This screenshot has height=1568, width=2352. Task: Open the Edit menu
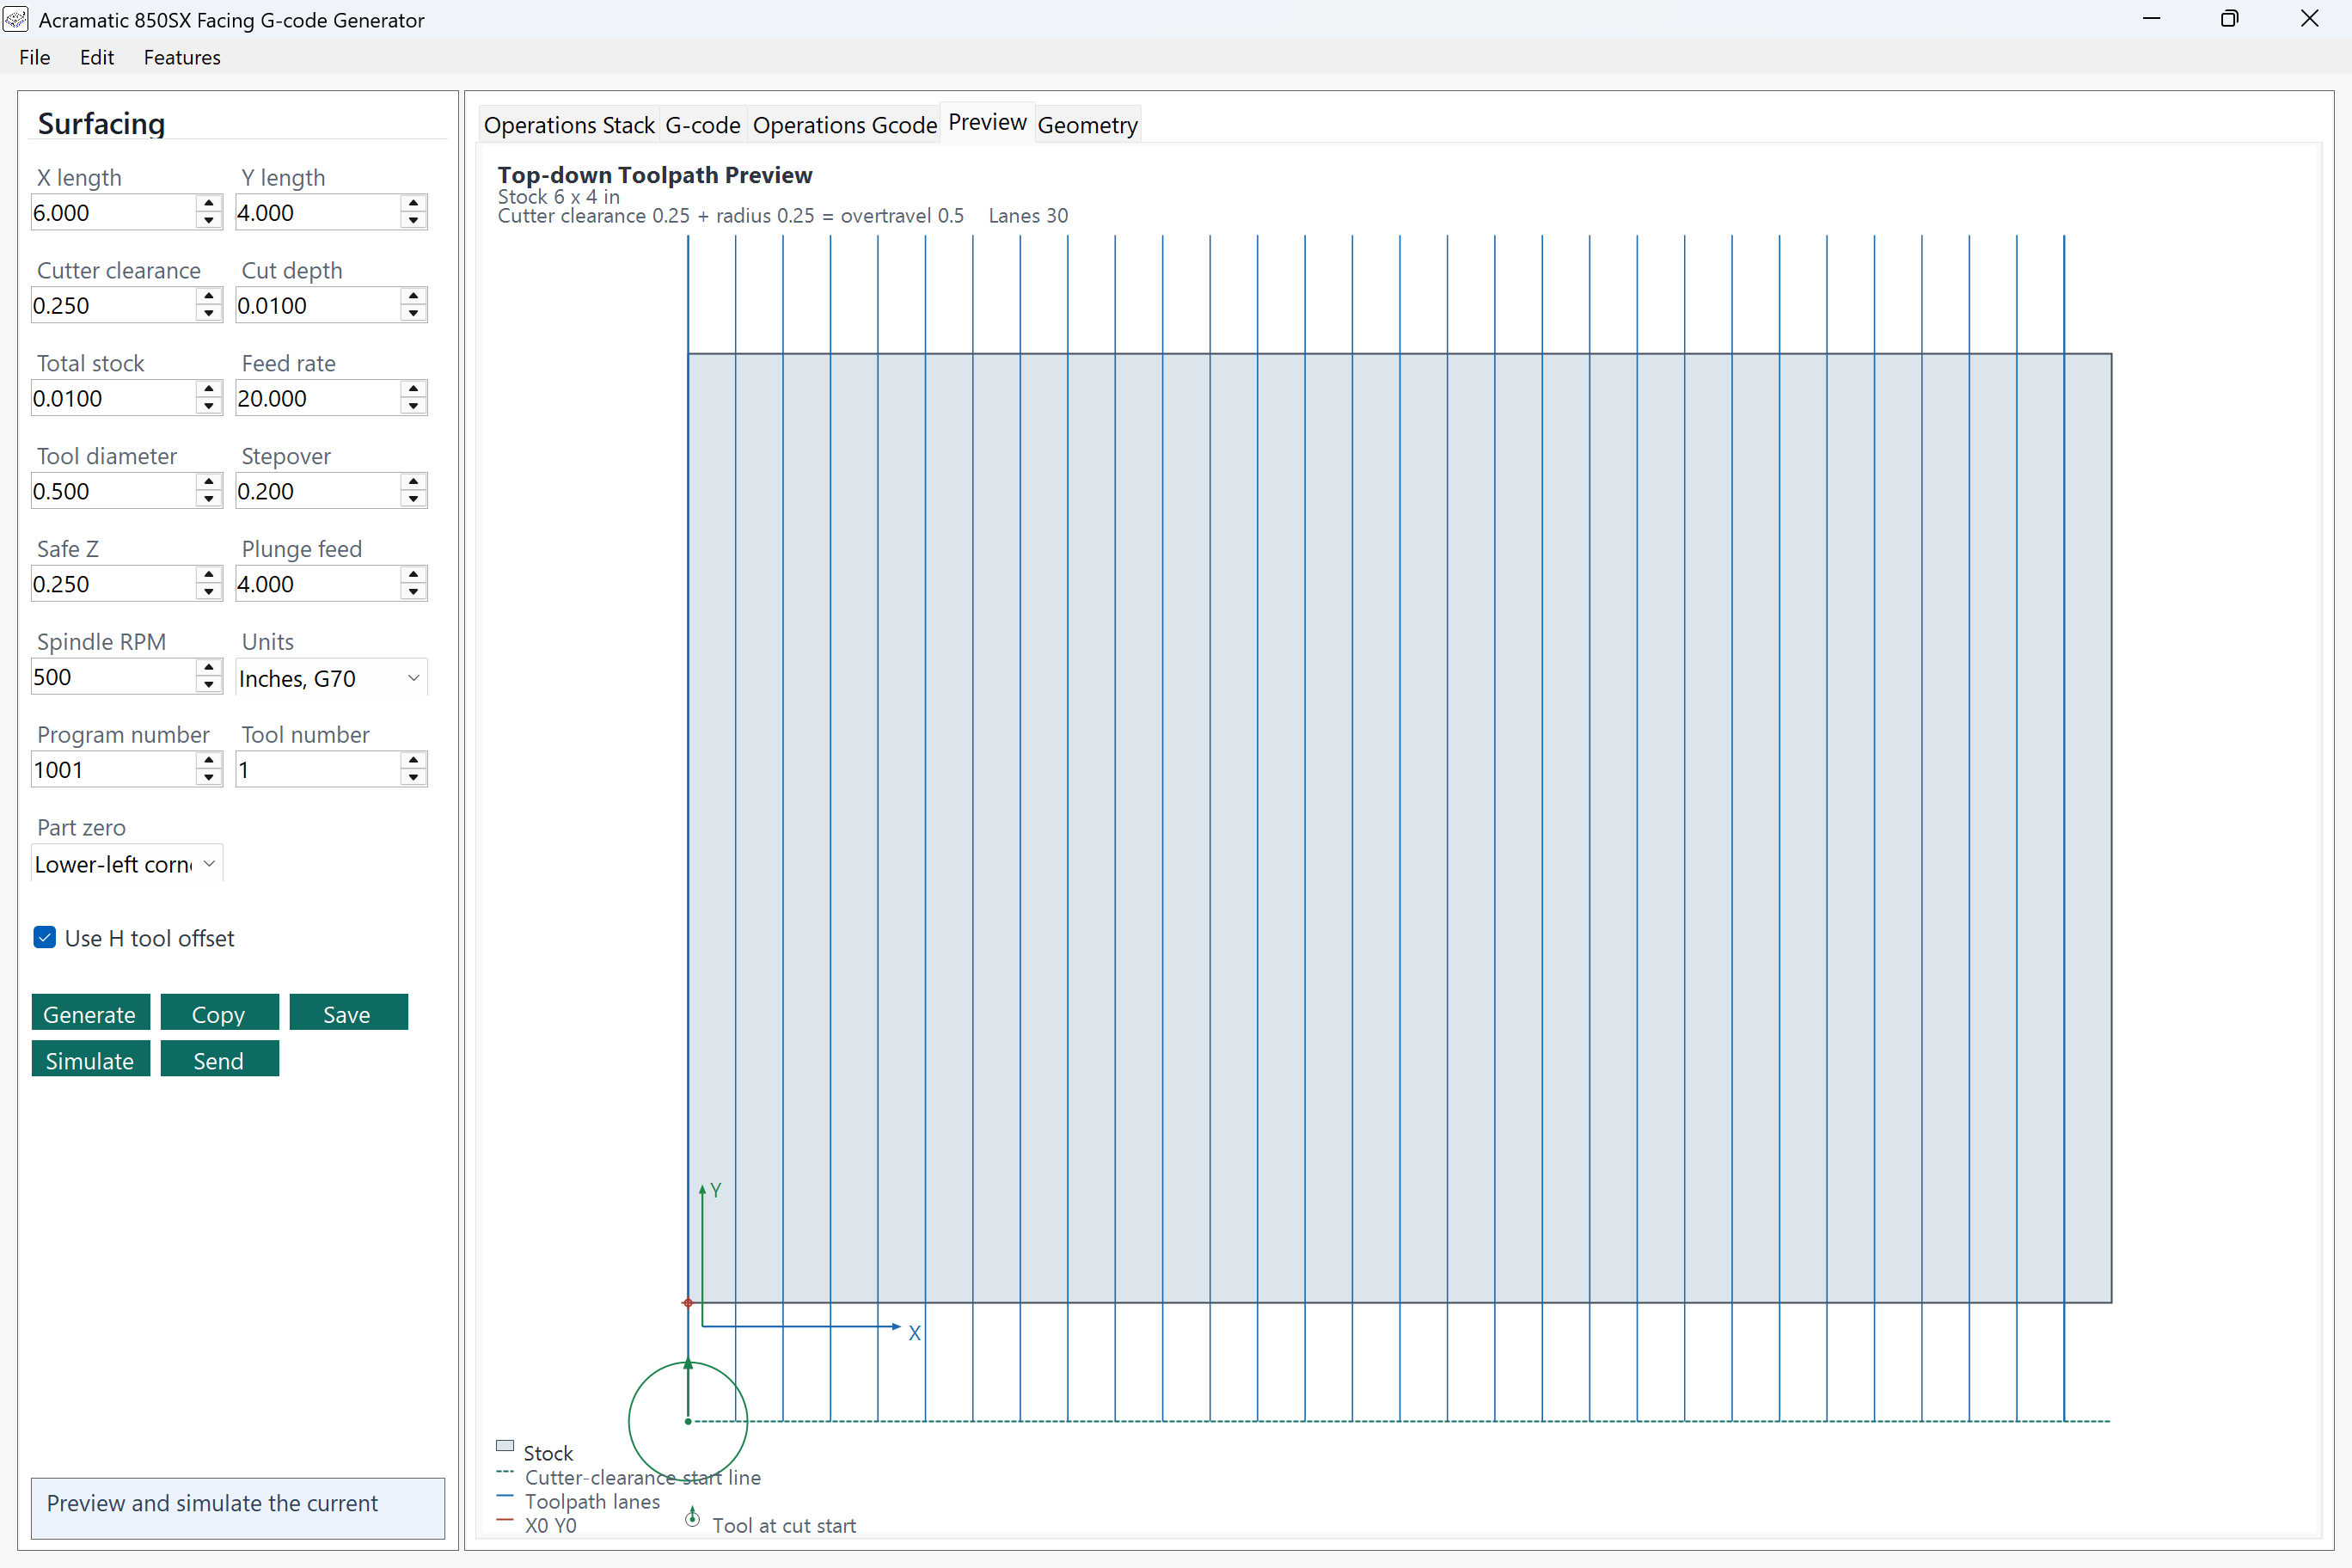97,57
